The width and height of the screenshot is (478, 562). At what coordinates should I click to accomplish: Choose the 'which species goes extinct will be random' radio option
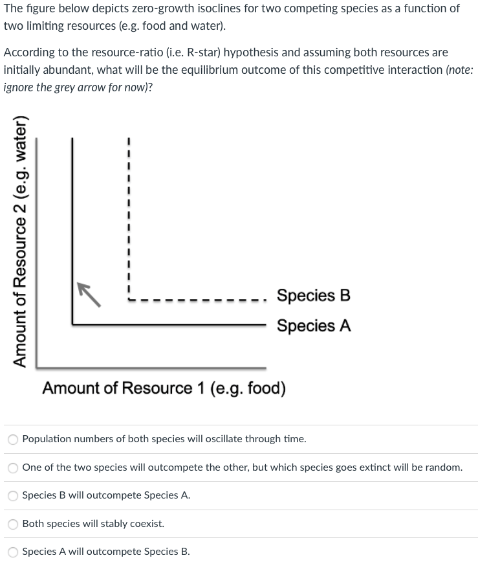13,467
